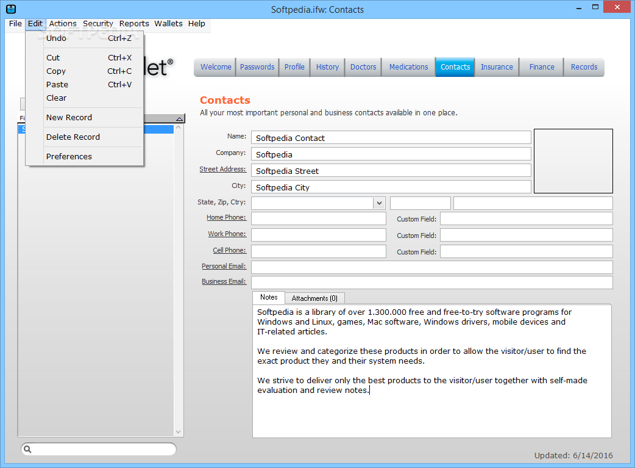635x468 pixels.
Task: Open the Help menu
Action: (x=196, y=24)
